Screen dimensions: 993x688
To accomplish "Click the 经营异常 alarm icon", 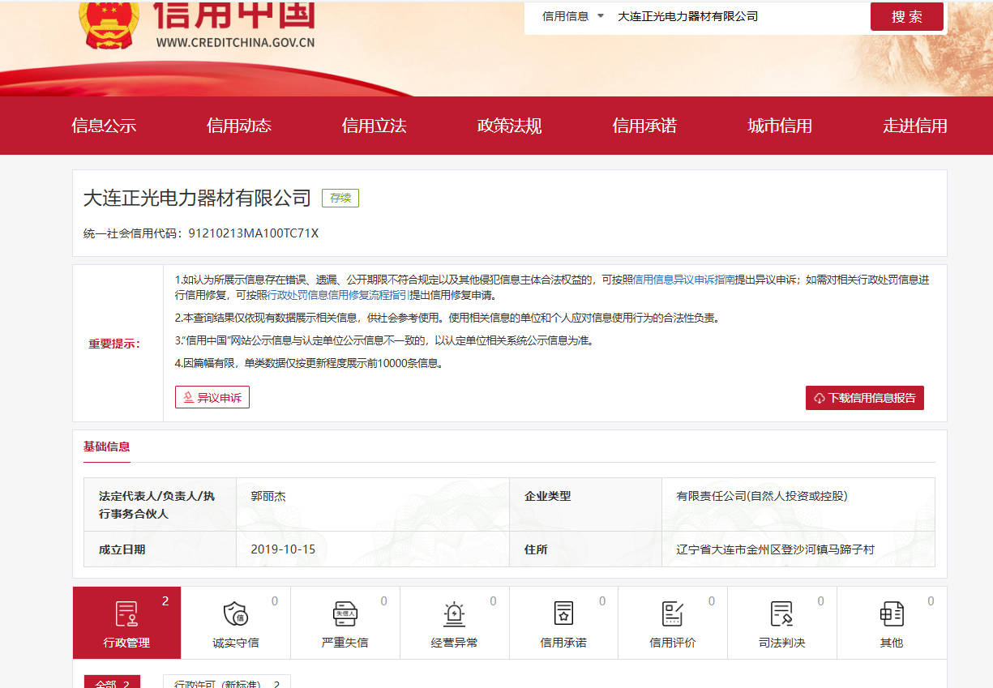I will (x=454, y=614).
